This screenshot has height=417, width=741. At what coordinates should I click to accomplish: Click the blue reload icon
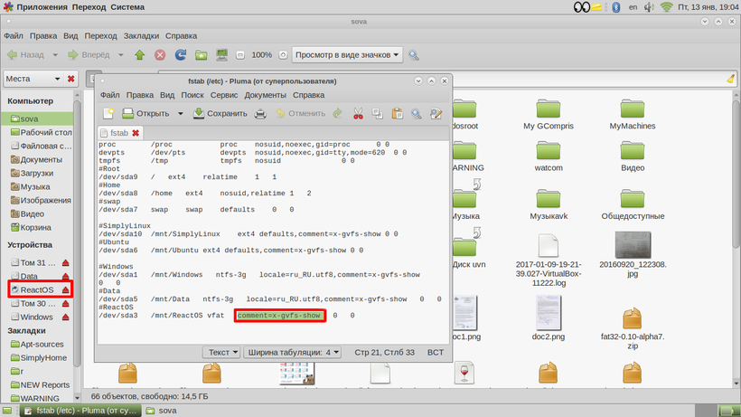(x=181, y=55)
